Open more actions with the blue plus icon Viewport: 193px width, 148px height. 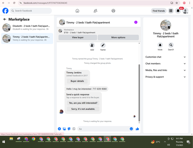point(59,129)
